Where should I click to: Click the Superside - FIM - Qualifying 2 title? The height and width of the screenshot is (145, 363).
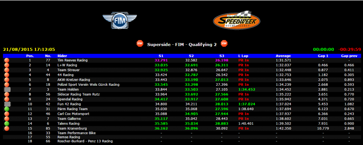coord(182,45)
